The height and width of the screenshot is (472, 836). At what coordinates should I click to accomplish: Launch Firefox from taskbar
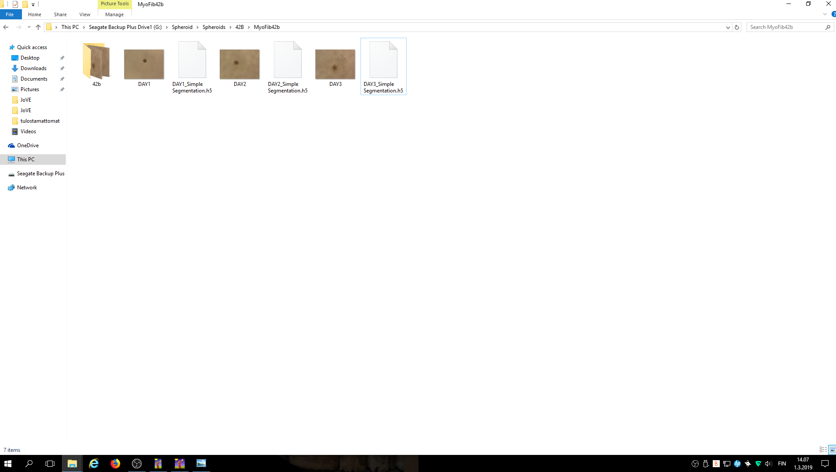tap(115, 464)
